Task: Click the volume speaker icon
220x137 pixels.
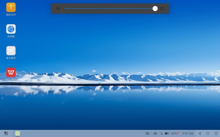Action: click(x=155, y=133)
